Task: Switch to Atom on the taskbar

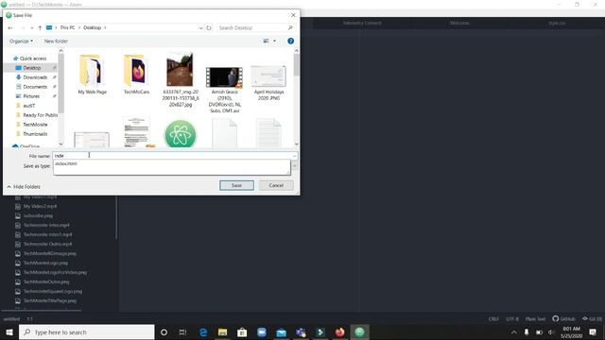Action: 359,331
